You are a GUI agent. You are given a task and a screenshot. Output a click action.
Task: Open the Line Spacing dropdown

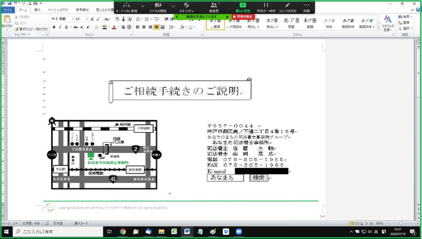tap(171, 27)
